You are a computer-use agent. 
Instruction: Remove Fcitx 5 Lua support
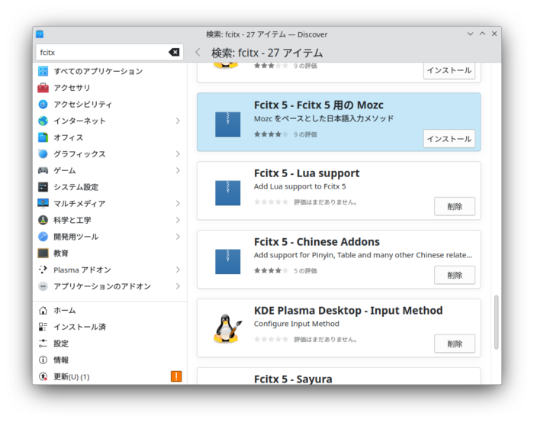(455, 206)
